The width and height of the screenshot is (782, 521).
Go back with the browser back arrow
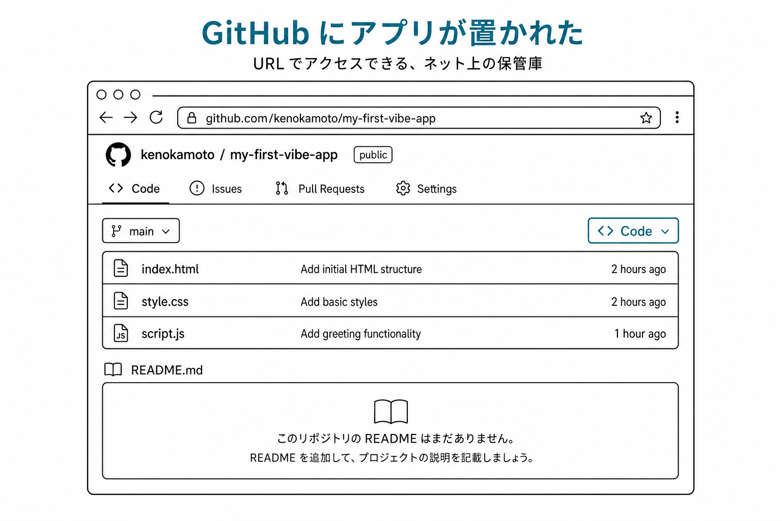tap(106, 118)
